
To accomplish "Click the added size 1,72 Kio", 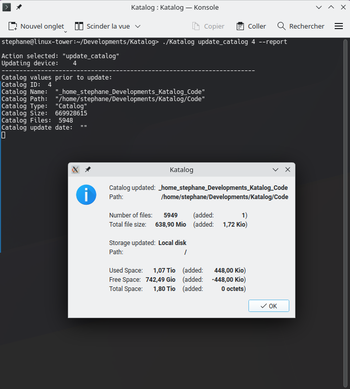I will pos(234,225).
